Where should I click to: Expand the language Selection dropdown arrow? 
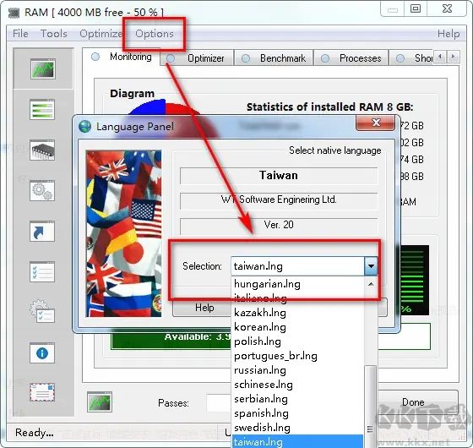(371, 266)
